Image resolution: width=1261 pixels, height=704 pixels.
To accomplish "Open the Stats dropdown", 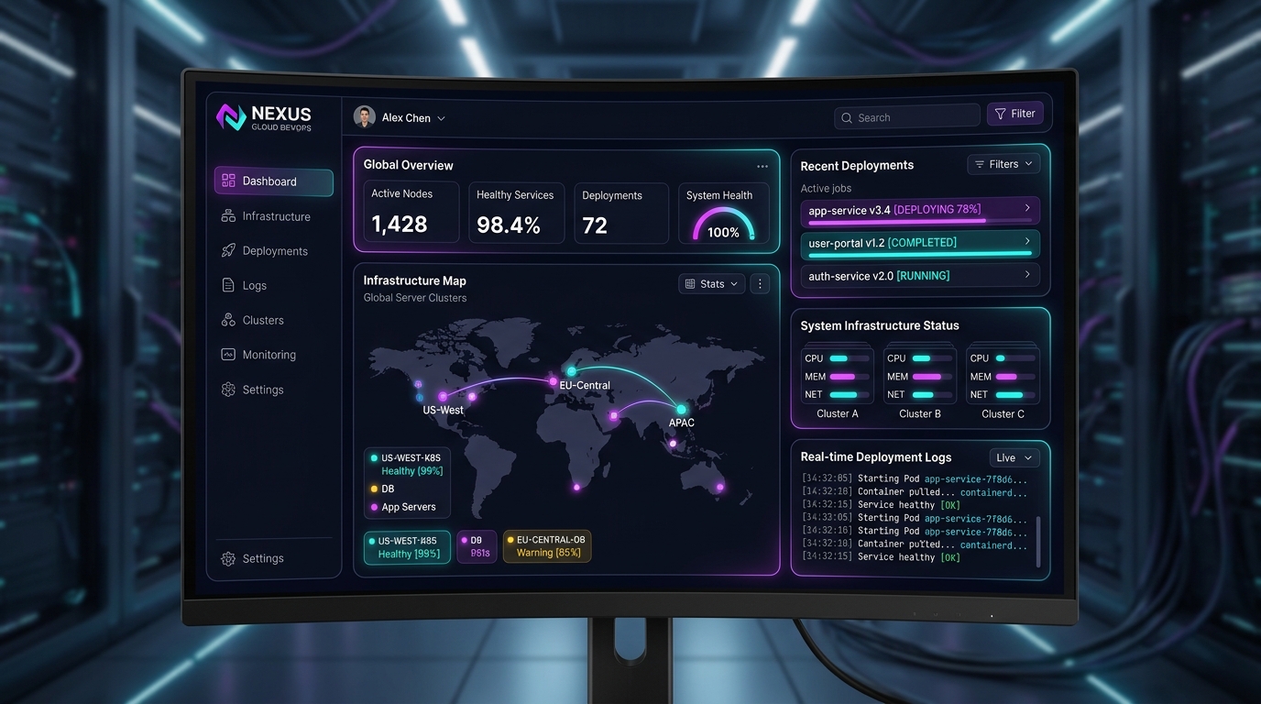I will pyautogui.click(x=711, y=284).
